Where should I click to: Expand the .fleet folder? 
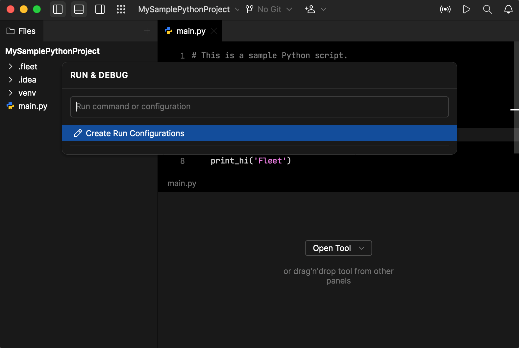pos(11,67)
